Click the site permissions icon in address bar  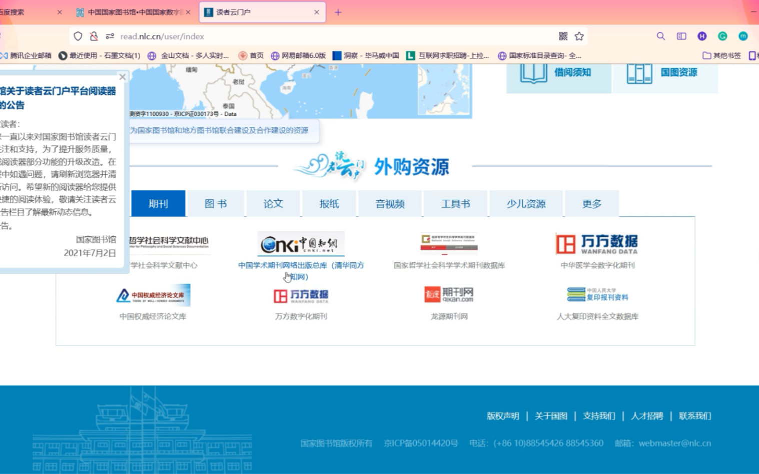tap(110, 36)
